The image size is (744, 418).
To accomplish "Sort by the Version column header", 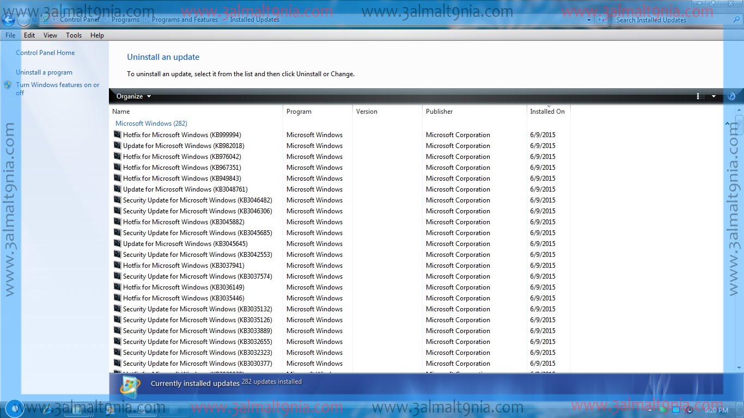I will (x=388, y=112).
